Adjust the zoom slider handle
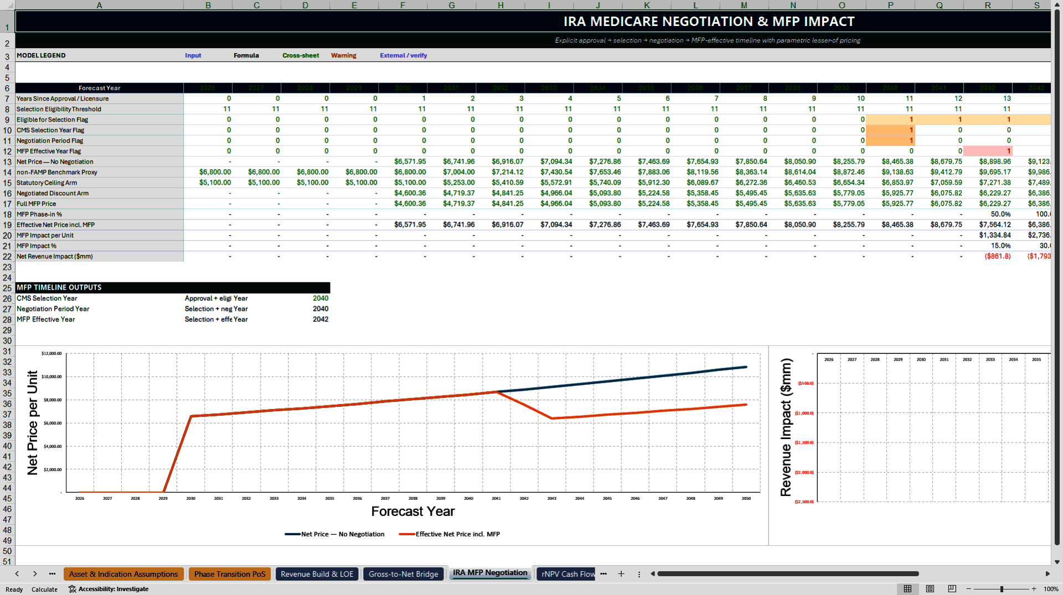 pos(1002,589)
